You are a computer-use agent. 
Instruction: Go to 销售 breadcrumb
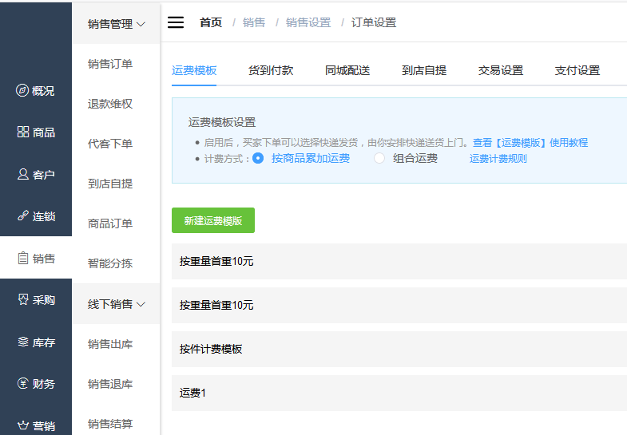point(254,22)
